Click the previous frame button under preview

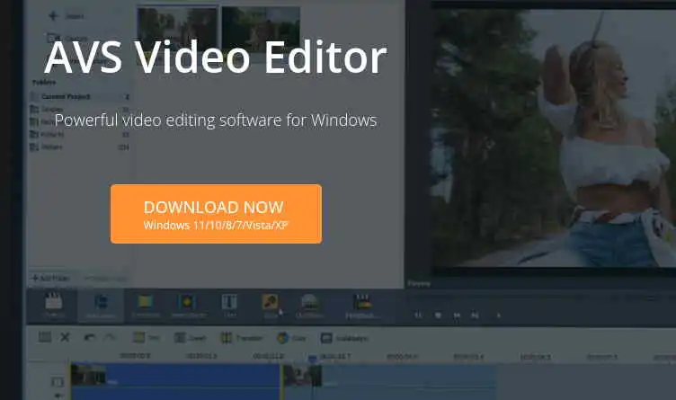(457, 316)
